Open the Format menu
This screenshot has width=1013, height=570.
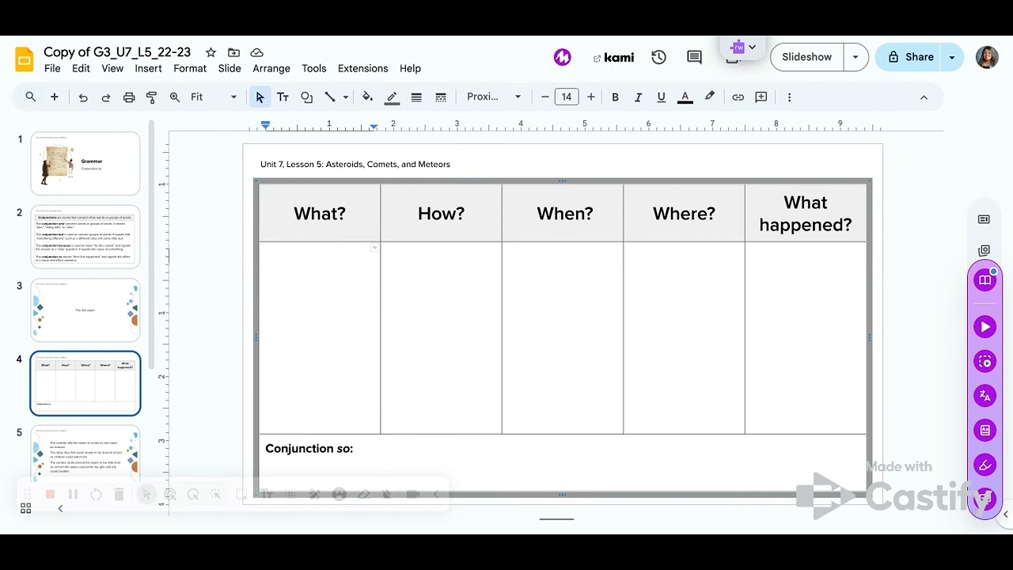click(190, 69)
